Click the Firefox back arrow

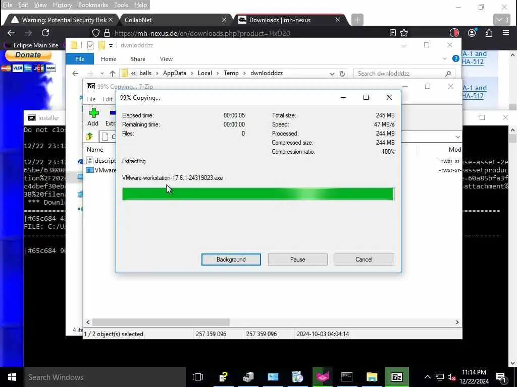click(11, 33)
